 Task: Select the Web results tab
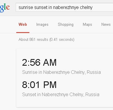(23, 25)
